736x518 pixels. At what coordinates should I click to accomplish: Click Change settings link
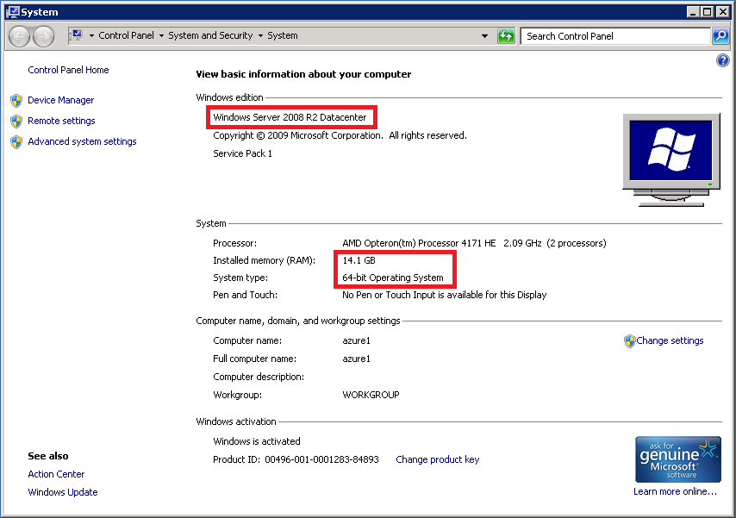tap(670, 340)
